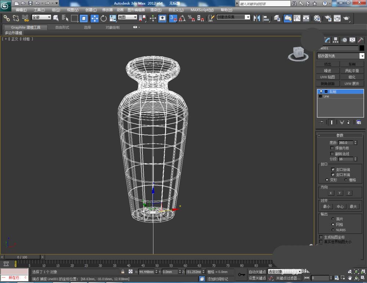The width and height of the screenshot is (367, 283).
Task: Select the 面片 output radio button
Action: [x=333, y=219]
